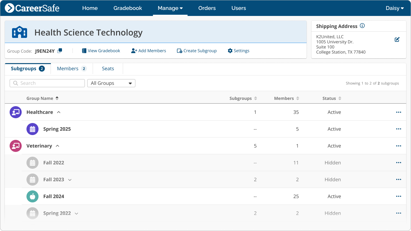Click the Healthcare group avatar icon

(x=15, y=112)
